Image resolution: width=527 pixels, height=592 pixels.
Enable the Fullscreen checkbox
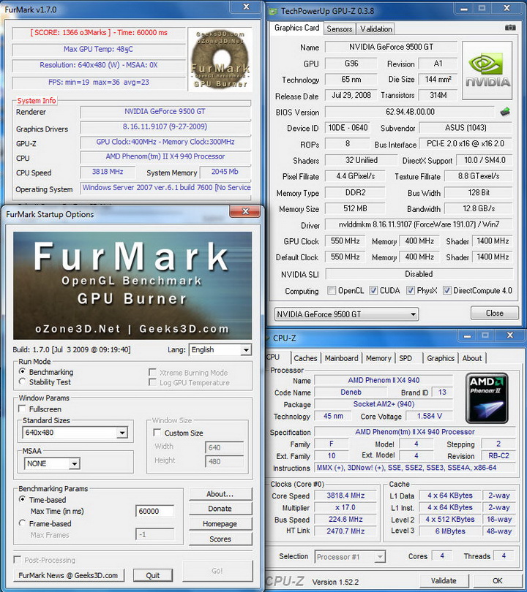pyautogui.click(x=22, y=409)
